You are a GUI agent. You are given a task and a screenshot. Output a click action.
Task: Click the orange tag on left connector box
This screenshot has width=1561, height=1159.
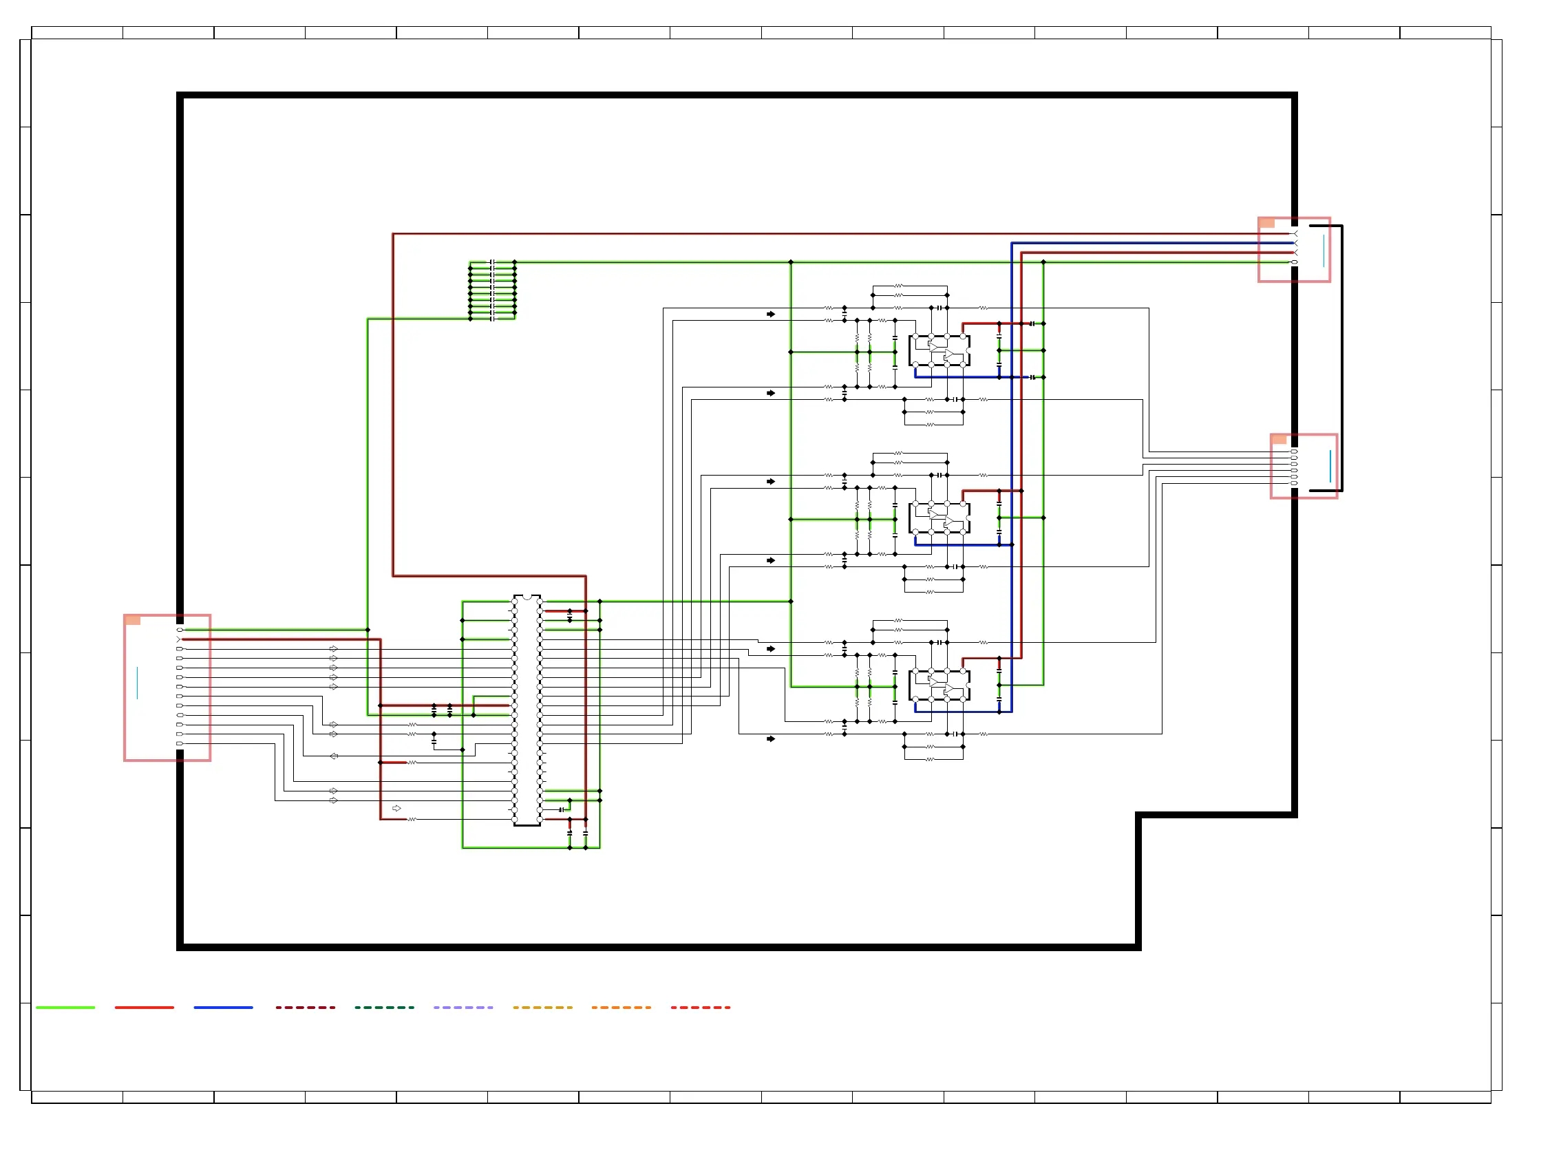coord(133,620)
